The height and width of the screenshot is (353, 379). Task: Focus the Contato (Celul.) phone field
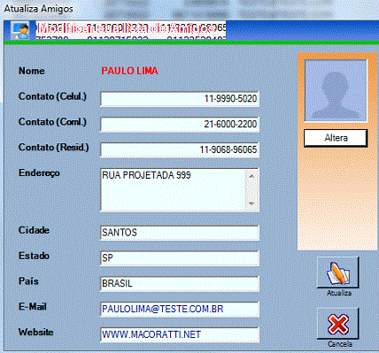click(180, 99)
